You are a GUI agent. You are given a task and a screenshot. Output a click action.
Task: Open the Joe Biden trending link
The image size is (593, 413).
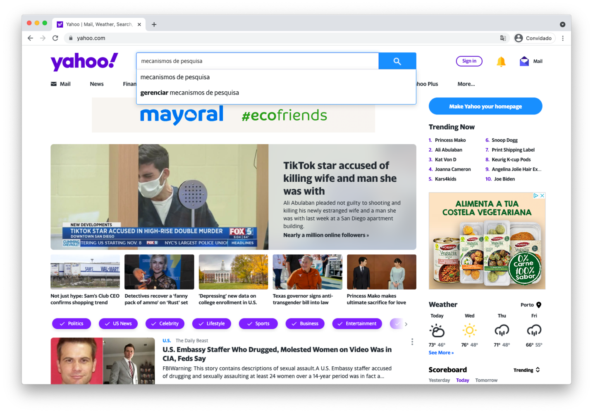[x=505, y=179]
